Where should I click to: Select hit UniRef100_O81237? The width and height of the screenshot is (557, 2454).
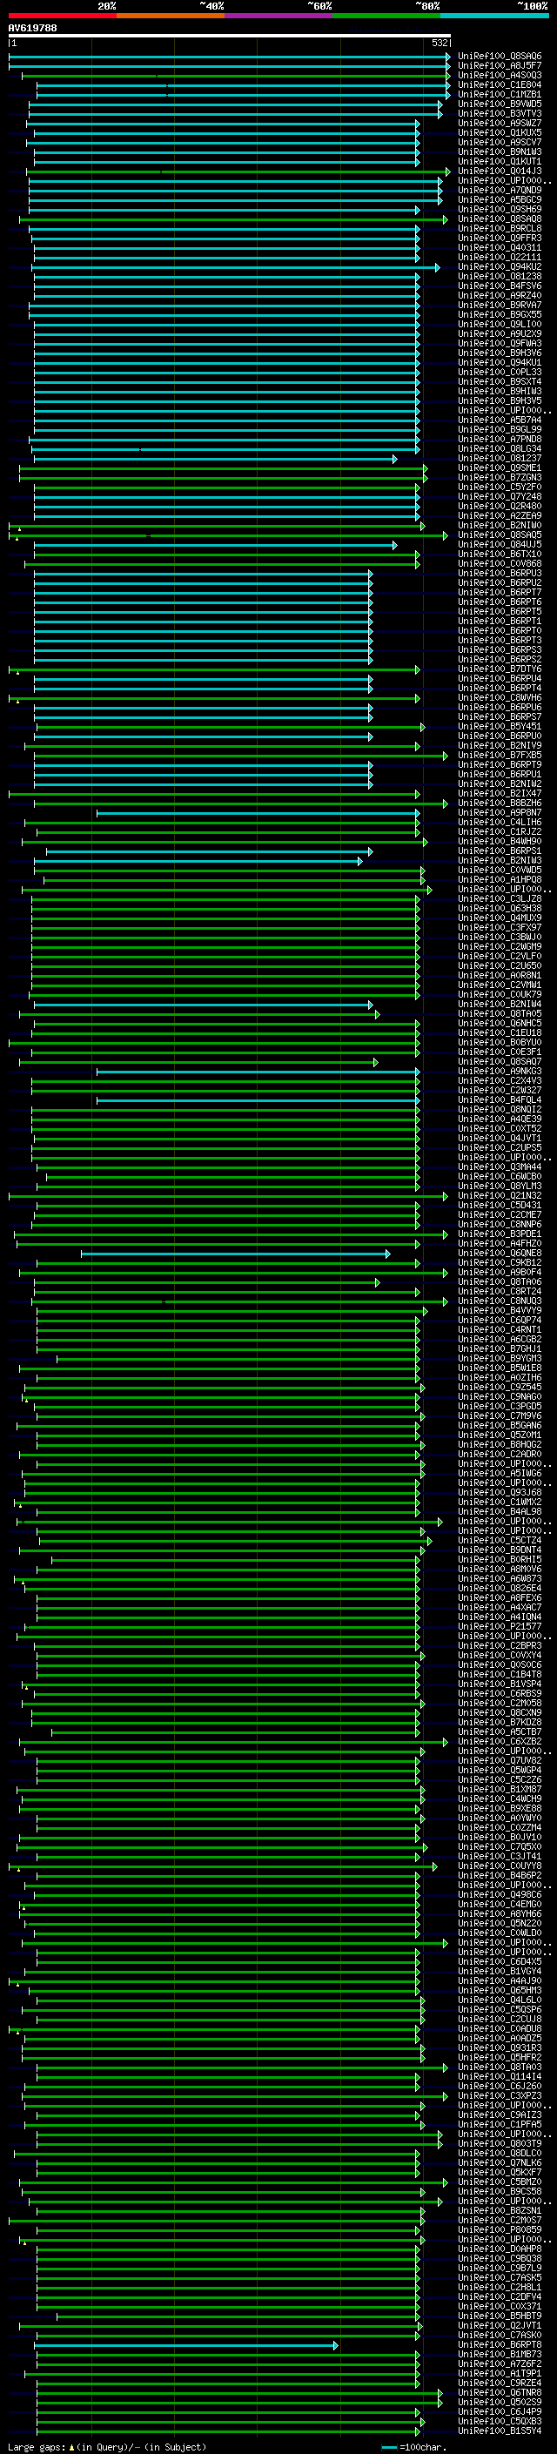(500, 458)
